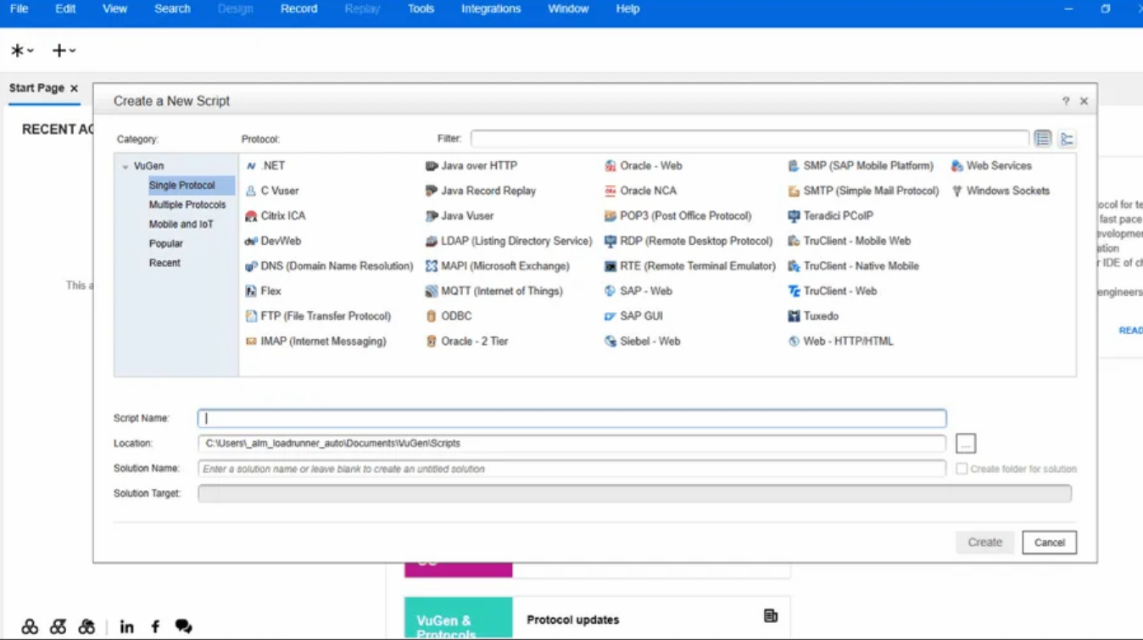Choose TruClient - Web protocol

(x=833, y=291)
